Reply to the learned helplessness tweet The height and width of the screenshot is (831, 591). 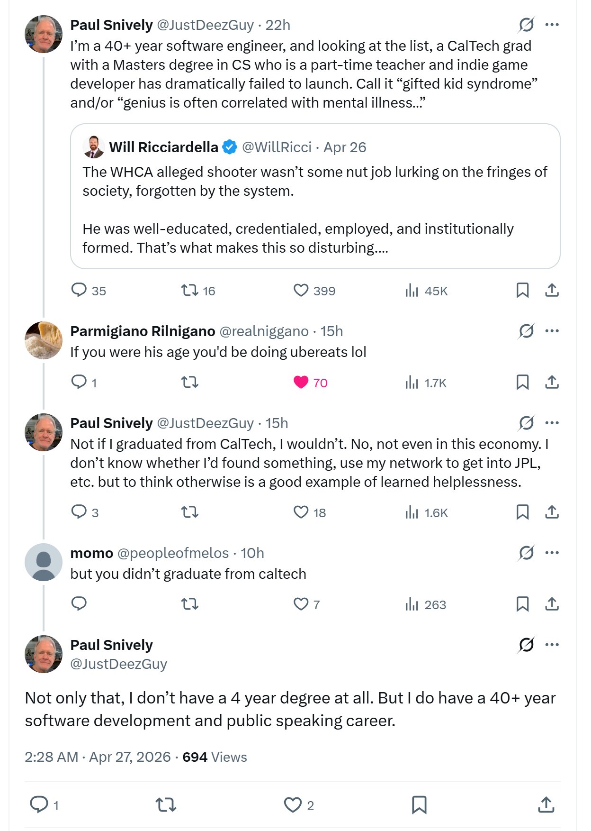pyautogui.click(x=79, y=512)
